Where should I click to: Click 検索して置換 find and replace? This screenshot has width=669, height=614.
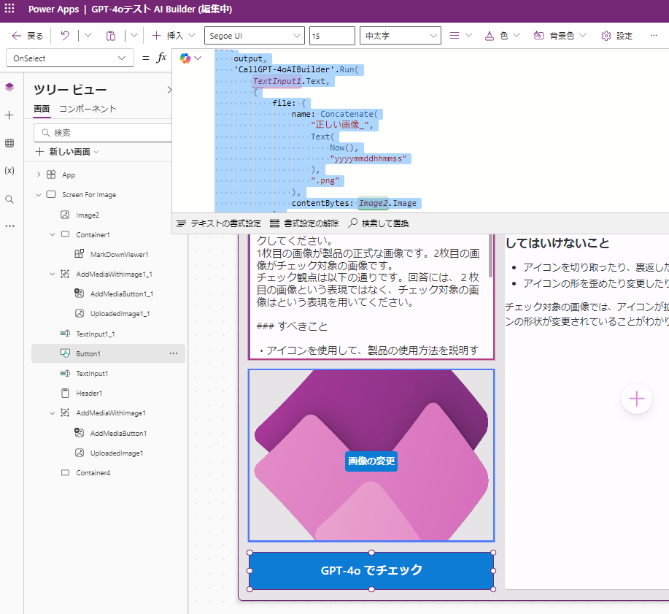[x=379, y=223]
